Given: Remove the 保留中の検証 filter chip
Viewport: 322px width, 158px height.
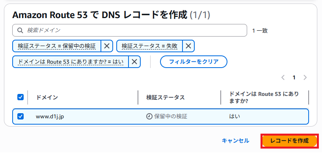Looking at the screenshot, I should [x=107, y=46].
